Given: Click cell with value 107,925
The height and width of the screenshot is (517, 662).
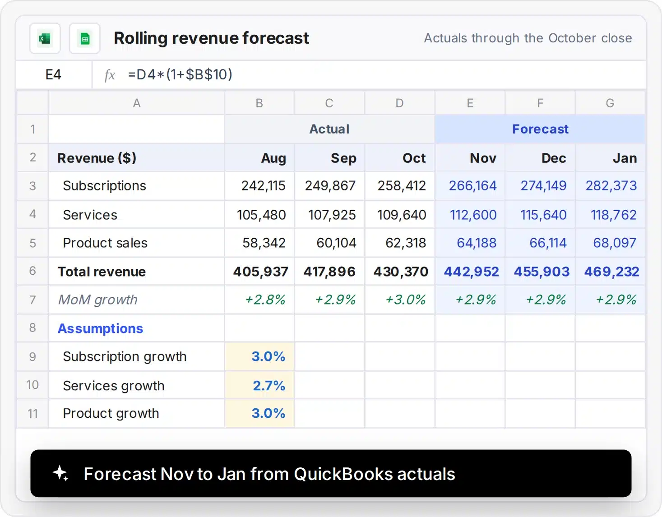Looking at the screenshot, I should [329, 214].
